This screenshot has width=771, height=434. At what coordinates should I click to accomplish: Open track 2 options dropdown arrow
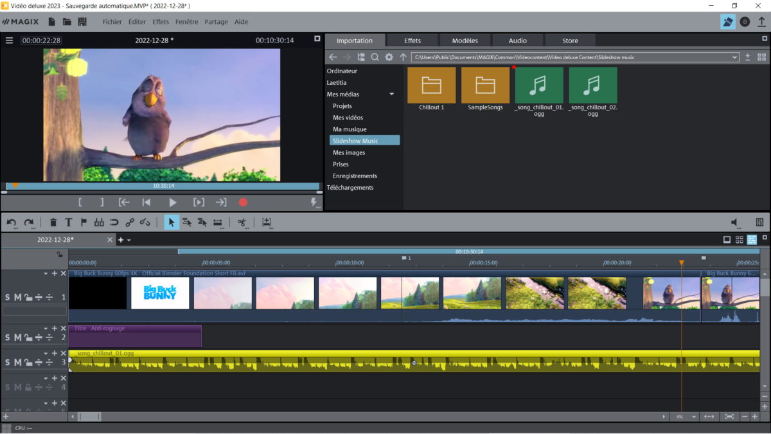(x=46, y=328)
